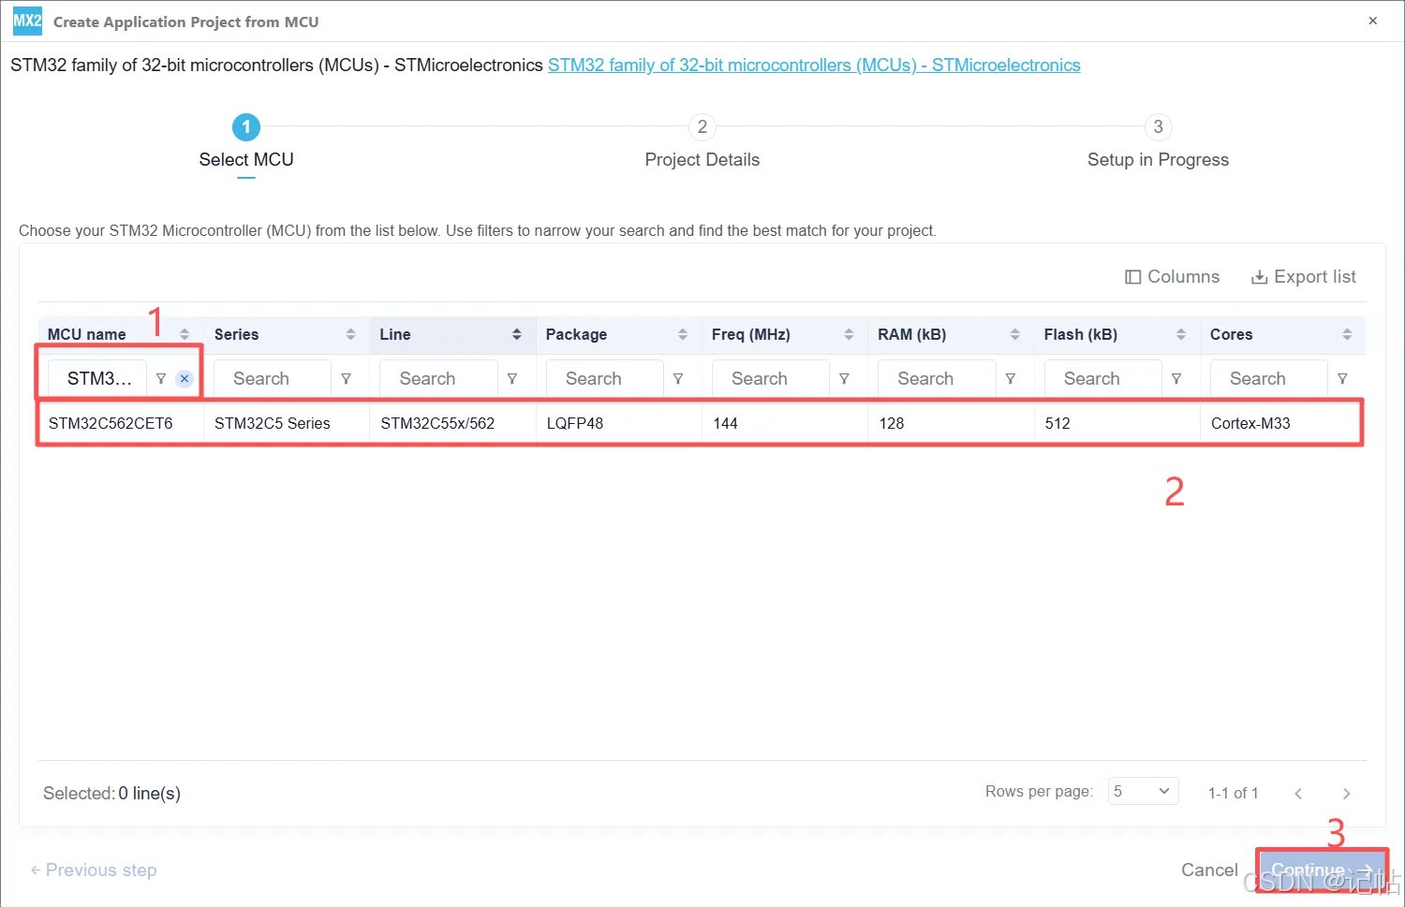Go to step 3 Setup in Progress
Viewport: 1405px width, 907px height.
[x=1158, y=142]
